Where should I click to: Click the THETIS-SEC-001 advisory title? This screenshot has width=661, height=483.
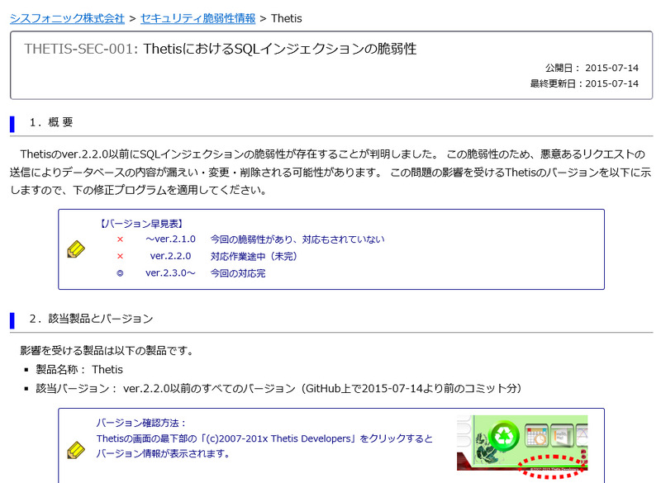(x=220, y=49)
